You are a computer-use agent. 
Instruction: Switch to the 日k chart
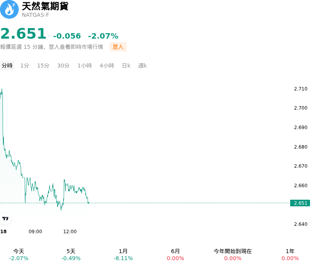point(126,66)
